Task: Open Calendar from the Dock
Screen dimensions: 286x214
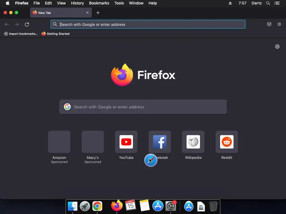Action: click(130, 205)
